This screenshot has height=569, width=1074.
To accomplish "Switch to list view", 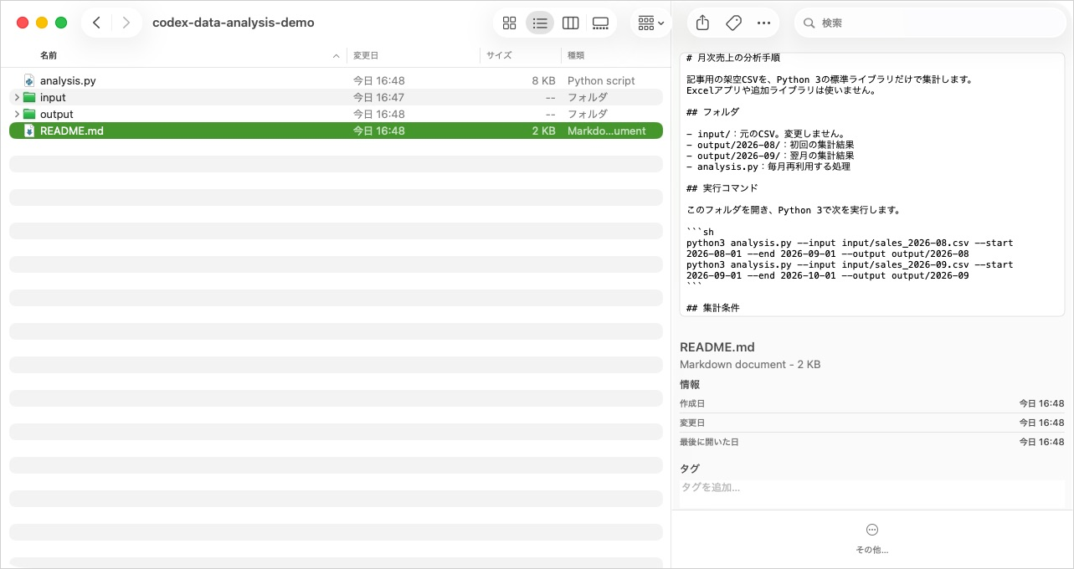I will pyautogui.click(x=540, y=23).
